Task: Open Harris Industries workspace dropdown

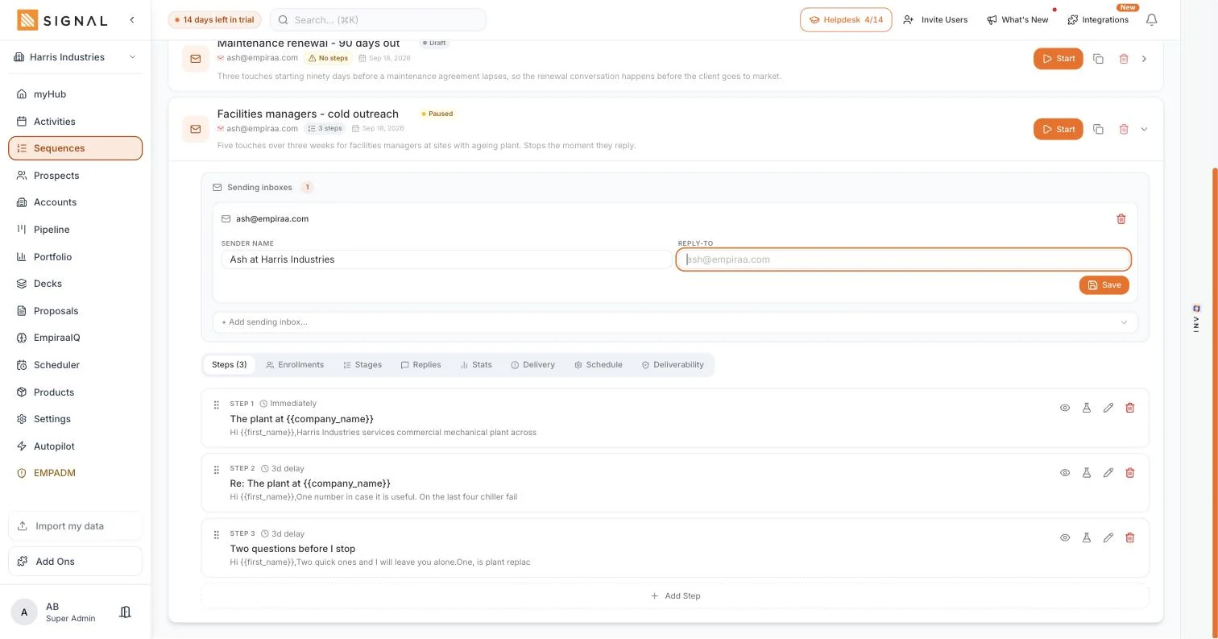Action: 76,57
